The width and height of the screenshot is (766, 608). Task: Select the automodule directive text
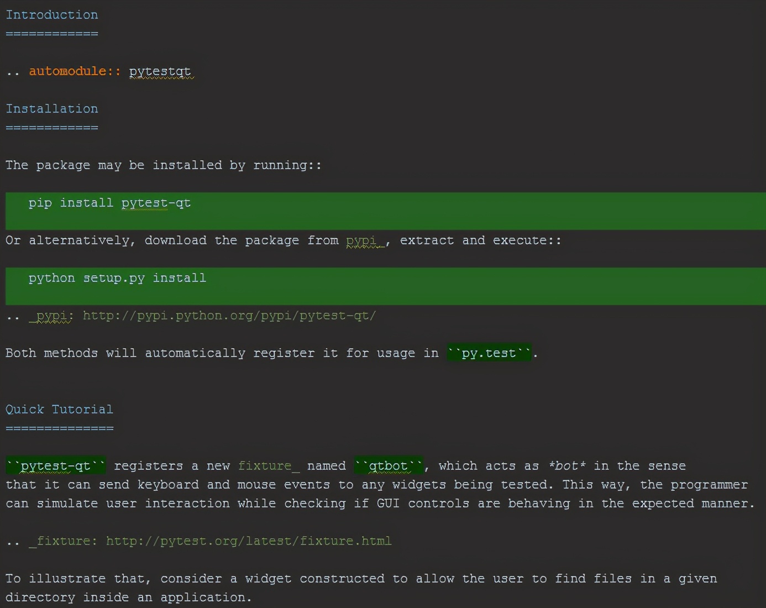pos(74,71)
